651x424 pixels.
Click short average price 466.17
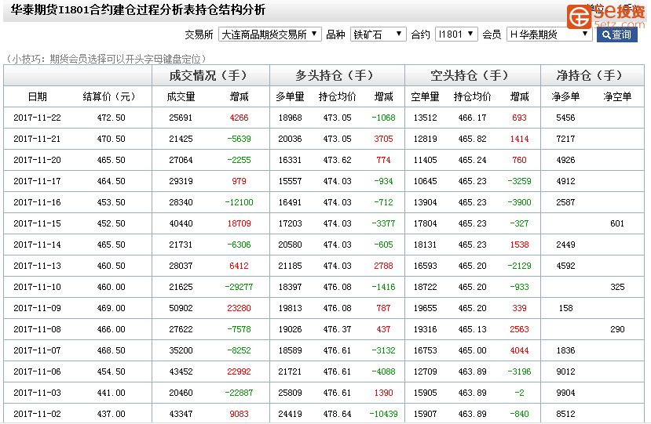[472, 118]
